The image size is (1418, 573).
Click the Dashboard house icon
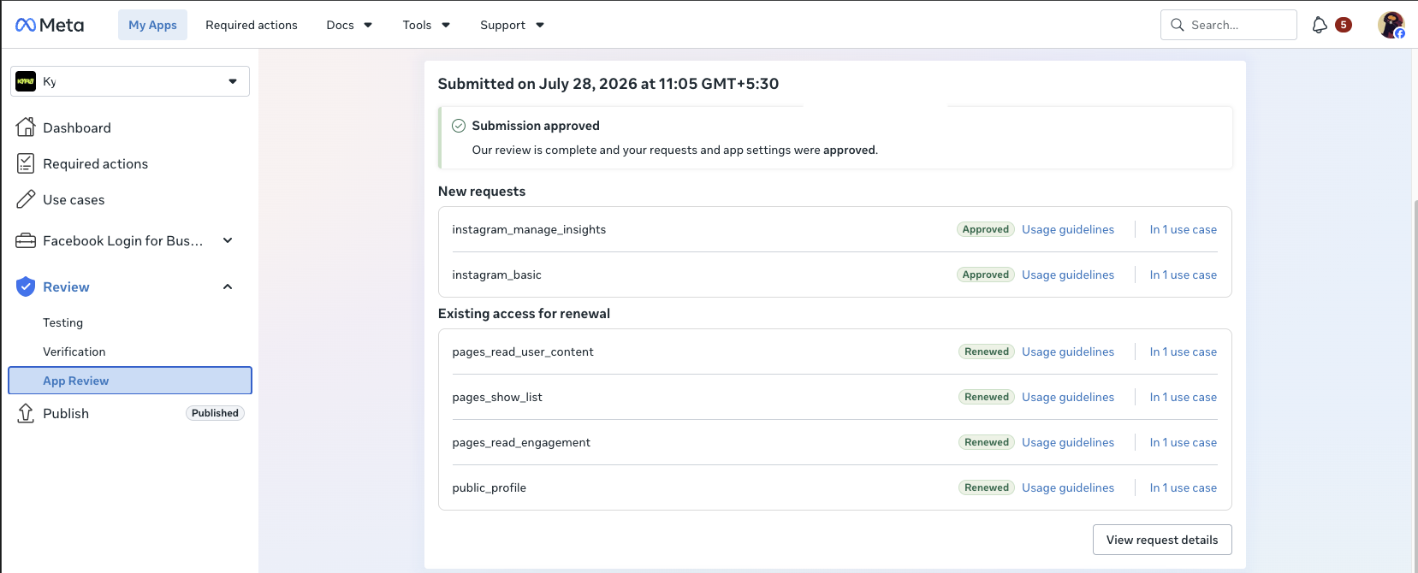coord(26,127)
